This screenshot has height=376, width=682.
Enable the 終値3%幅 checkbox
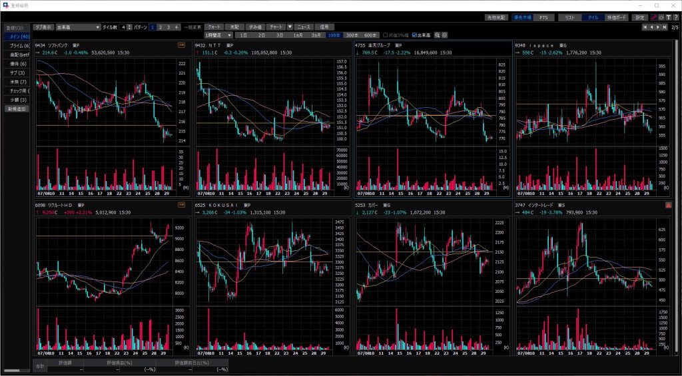(x=385, y=35)
